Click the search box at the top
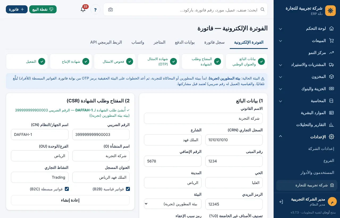Screen dimensions: 340x218 (x=186, y=10)
